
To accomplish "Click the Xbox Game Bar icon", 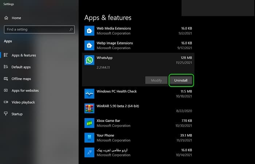I will [x=89, y=123].
